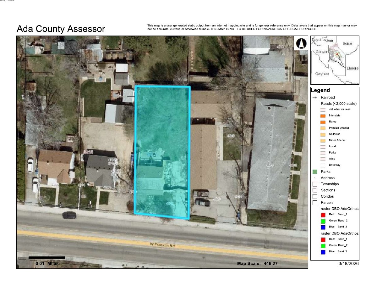This screenshot has width=377, height=292.
Task: Click the Gem county label in inset
Action: [x=329, y=41]
